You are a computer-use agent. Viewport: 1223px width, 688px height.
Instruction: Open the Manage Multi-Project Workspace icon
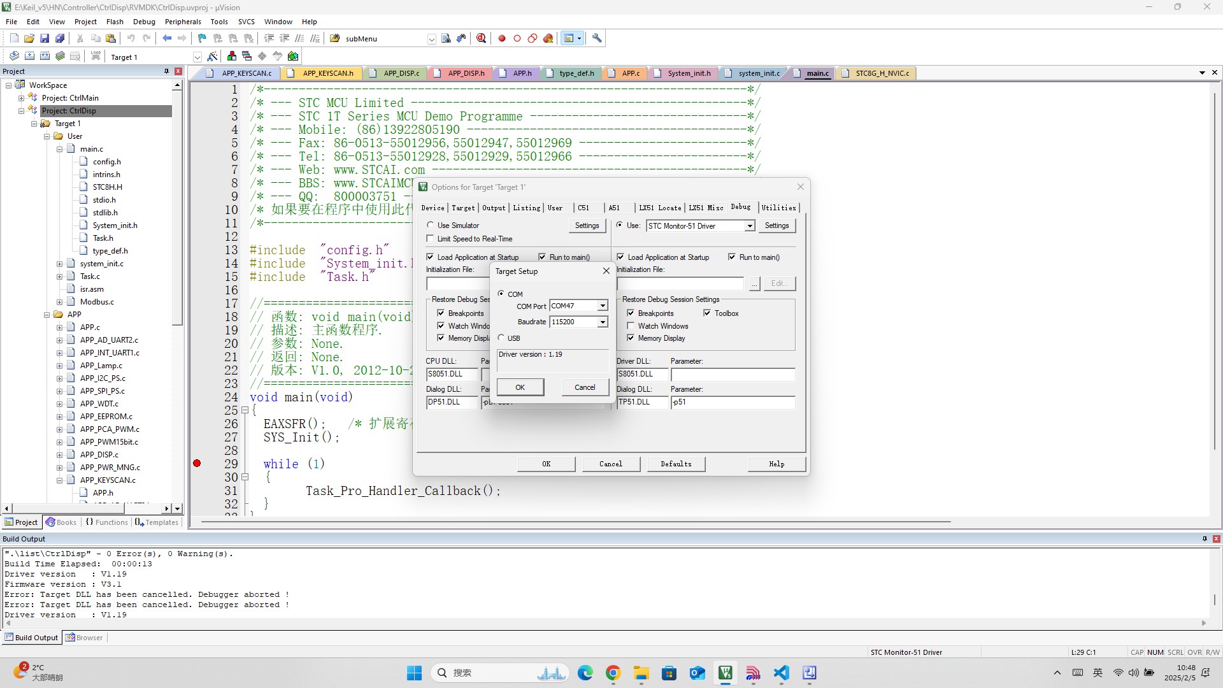(247, 56)
